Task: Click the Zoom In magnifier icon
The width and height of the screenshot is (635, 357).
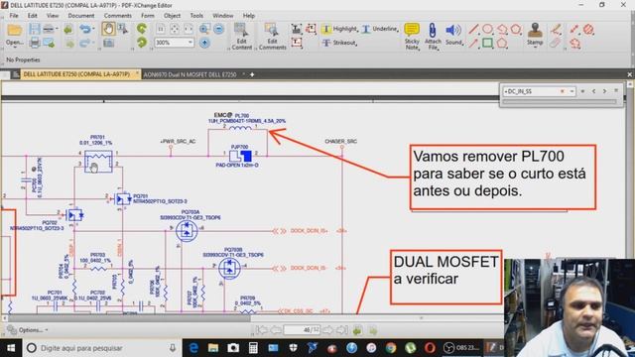Action: coord(204,29)
